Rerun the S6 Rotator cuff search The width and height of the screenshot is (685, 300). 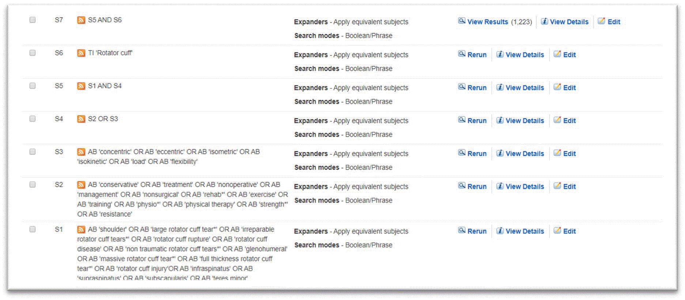pos(477,55)
